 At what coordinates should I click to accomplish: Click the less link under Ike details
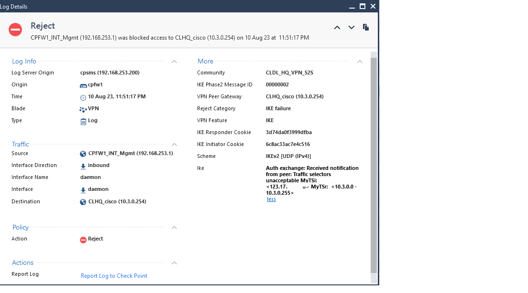(271, 199)
